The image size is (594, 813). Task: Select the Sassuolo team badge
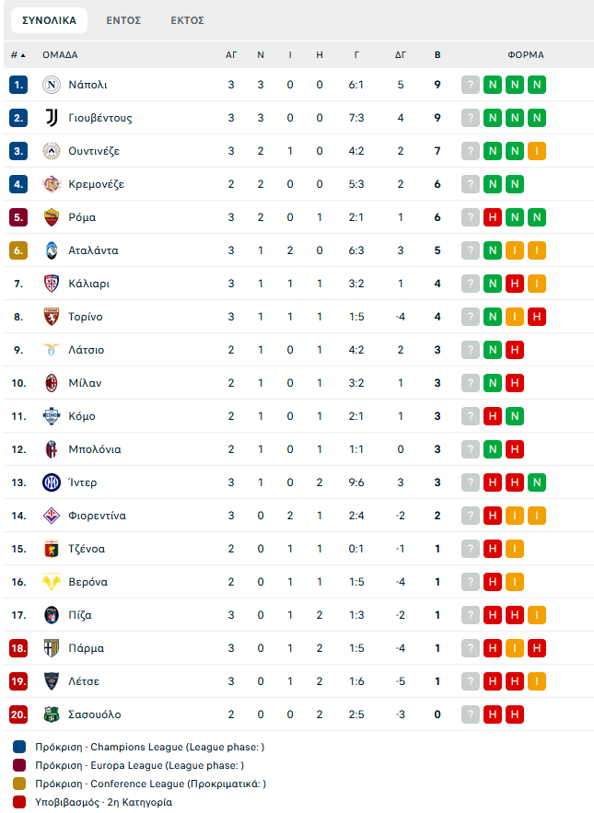[52, 714]
